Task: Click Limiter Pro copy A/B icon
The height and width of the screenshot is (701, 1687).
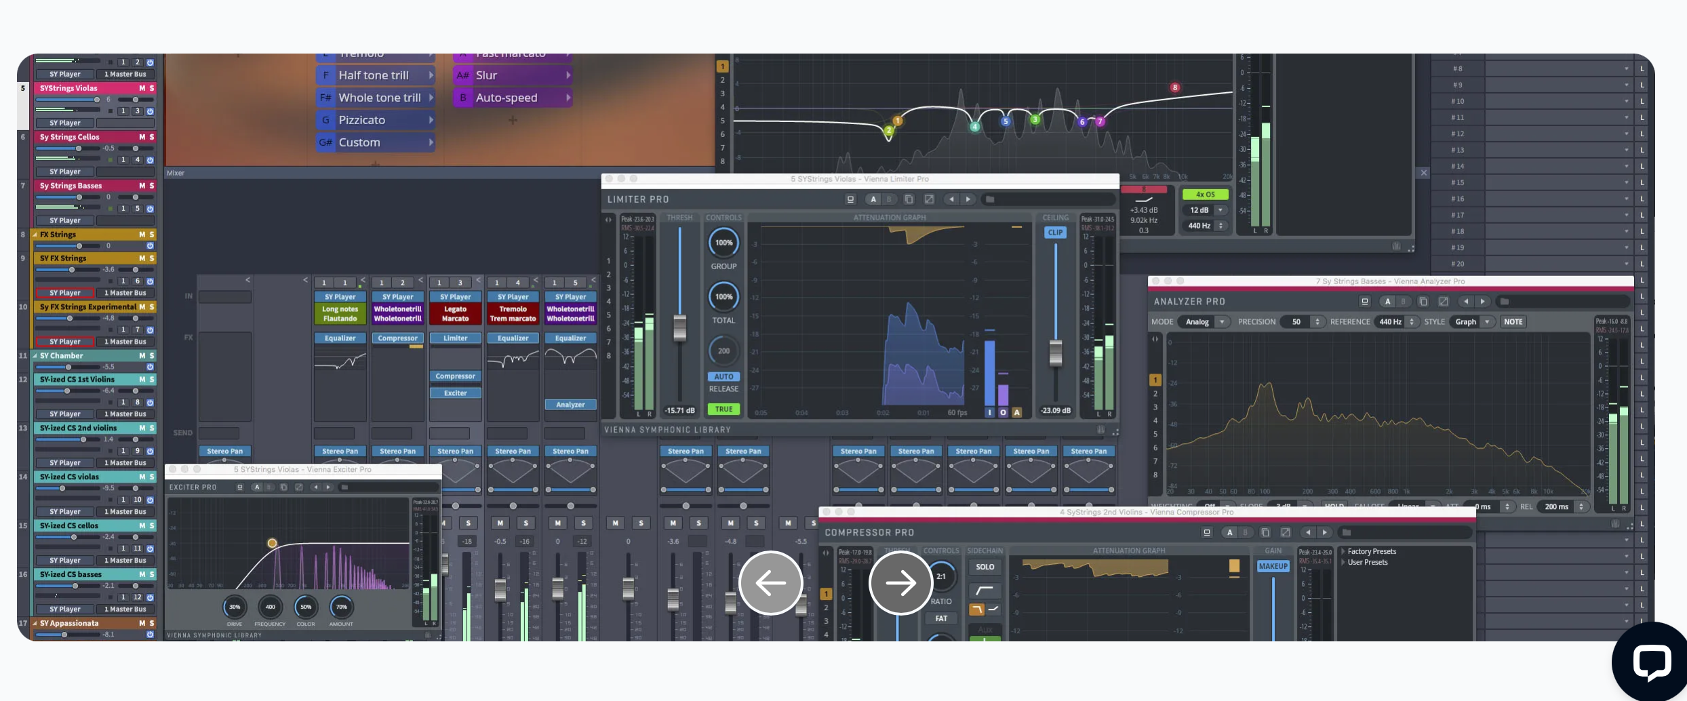Action: click(909, 199)
